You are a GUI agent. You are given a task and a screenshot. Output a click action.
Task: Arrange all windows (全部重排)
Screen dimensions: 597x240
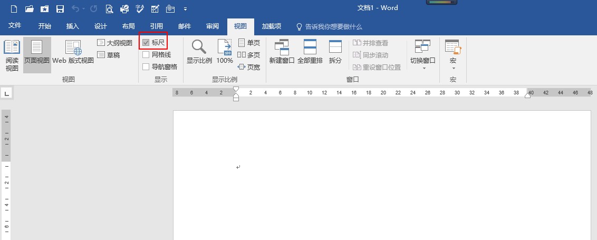pyautogui.click(x=310, y=53)
